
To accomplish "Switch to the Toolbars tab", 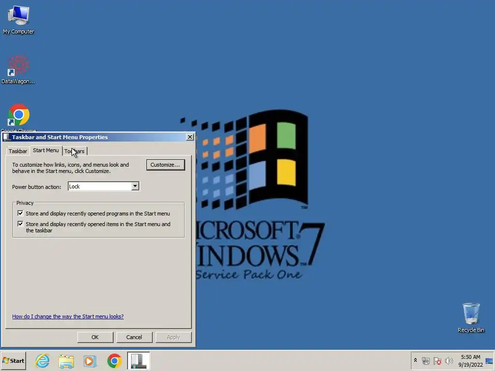I will coord(74,151).
